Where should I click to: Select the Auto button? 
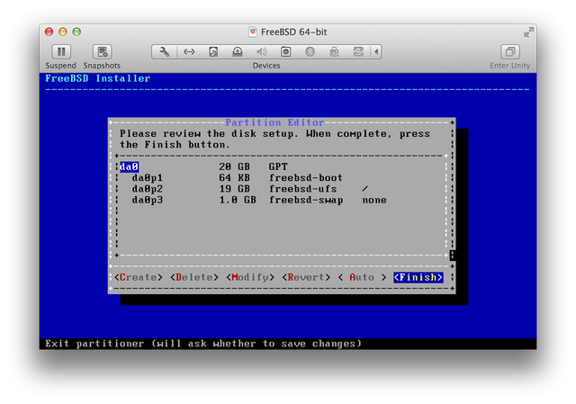tap(362, 277)
